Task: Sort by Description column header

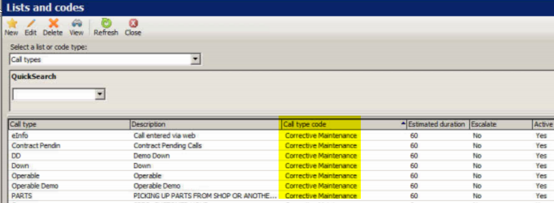Action: (206, 124)
